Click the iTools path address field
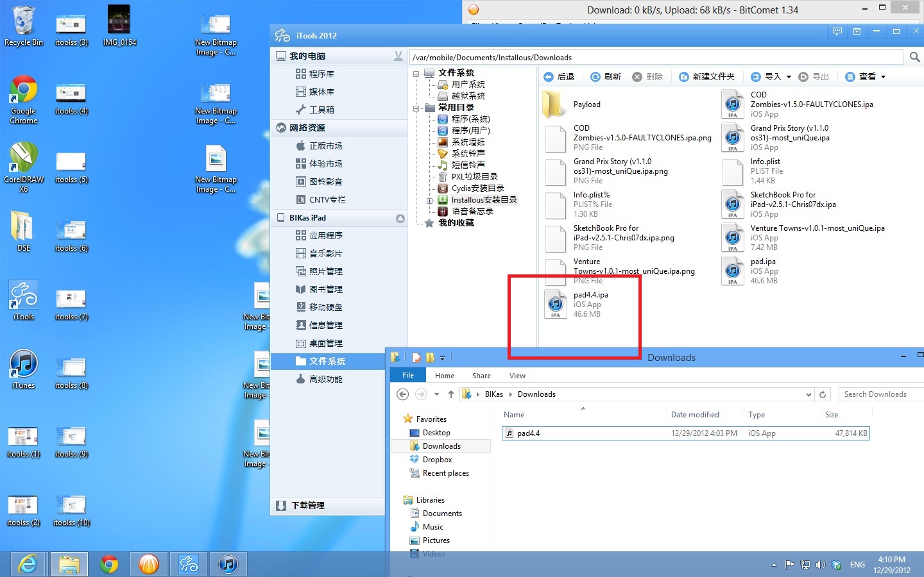Screen dimensions: 924x577 point(658,57)
